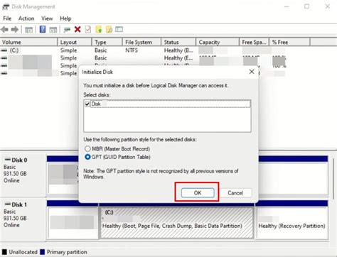Select GPT (GUID Partition Table) radio button
The width and height of the screenshot is (337, 257).
click(87, 157)
